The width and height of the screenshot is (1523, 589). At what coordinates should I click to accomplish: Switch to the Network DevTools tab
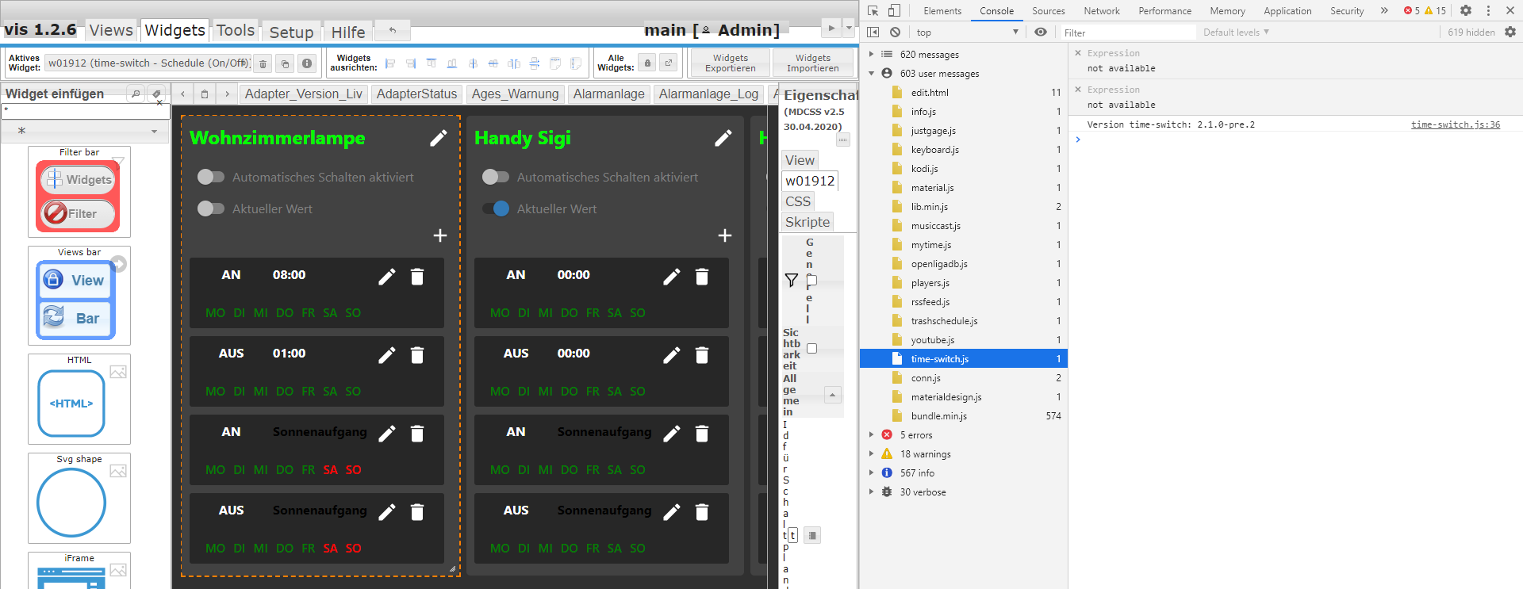(1102, 11)
